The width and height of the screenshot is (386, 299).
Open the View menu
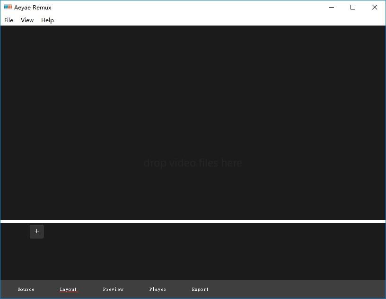point(27,20)
